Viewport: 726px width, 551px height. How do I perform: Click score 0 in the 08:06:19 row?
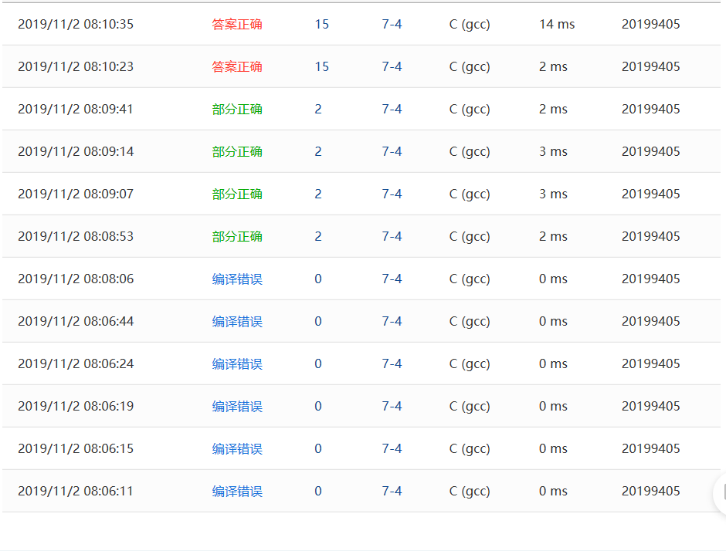pos(318,406)
